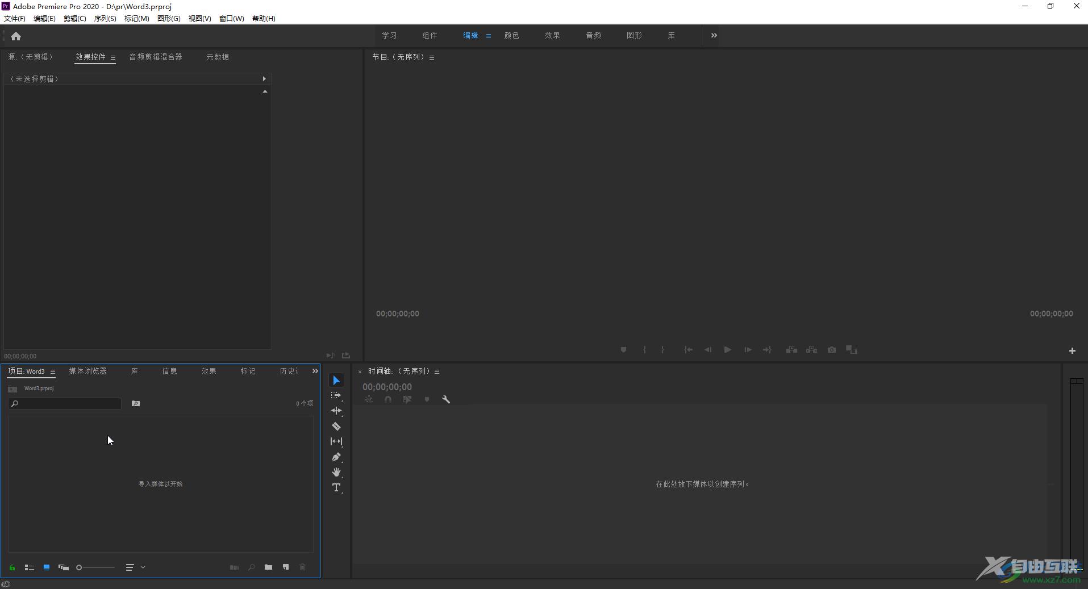The width and height of the screenshot is (1088, 589).
Task: Click the play-audio icon in Effect Controls footer
Action: 330,356
